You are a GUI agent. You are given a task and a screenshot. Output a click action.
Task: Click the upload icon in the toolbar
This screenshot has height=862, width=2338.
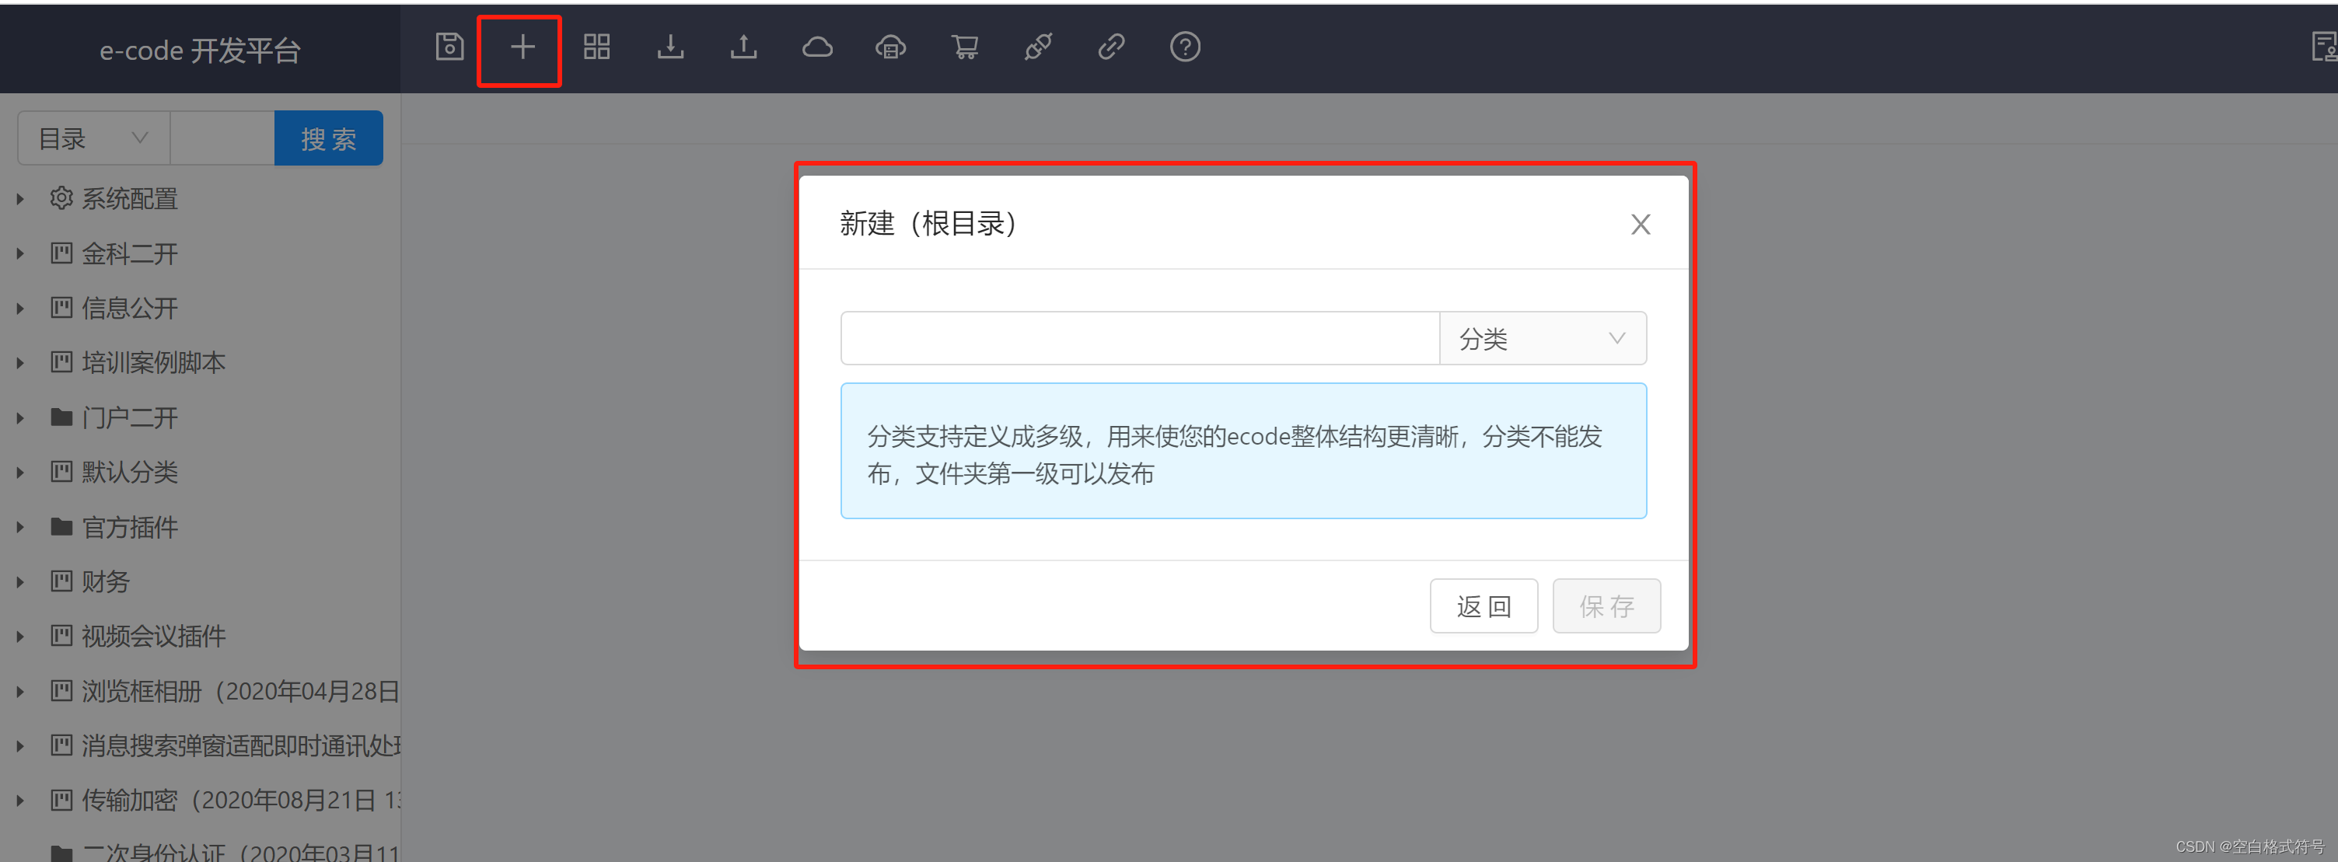click(x=743, y=47)
